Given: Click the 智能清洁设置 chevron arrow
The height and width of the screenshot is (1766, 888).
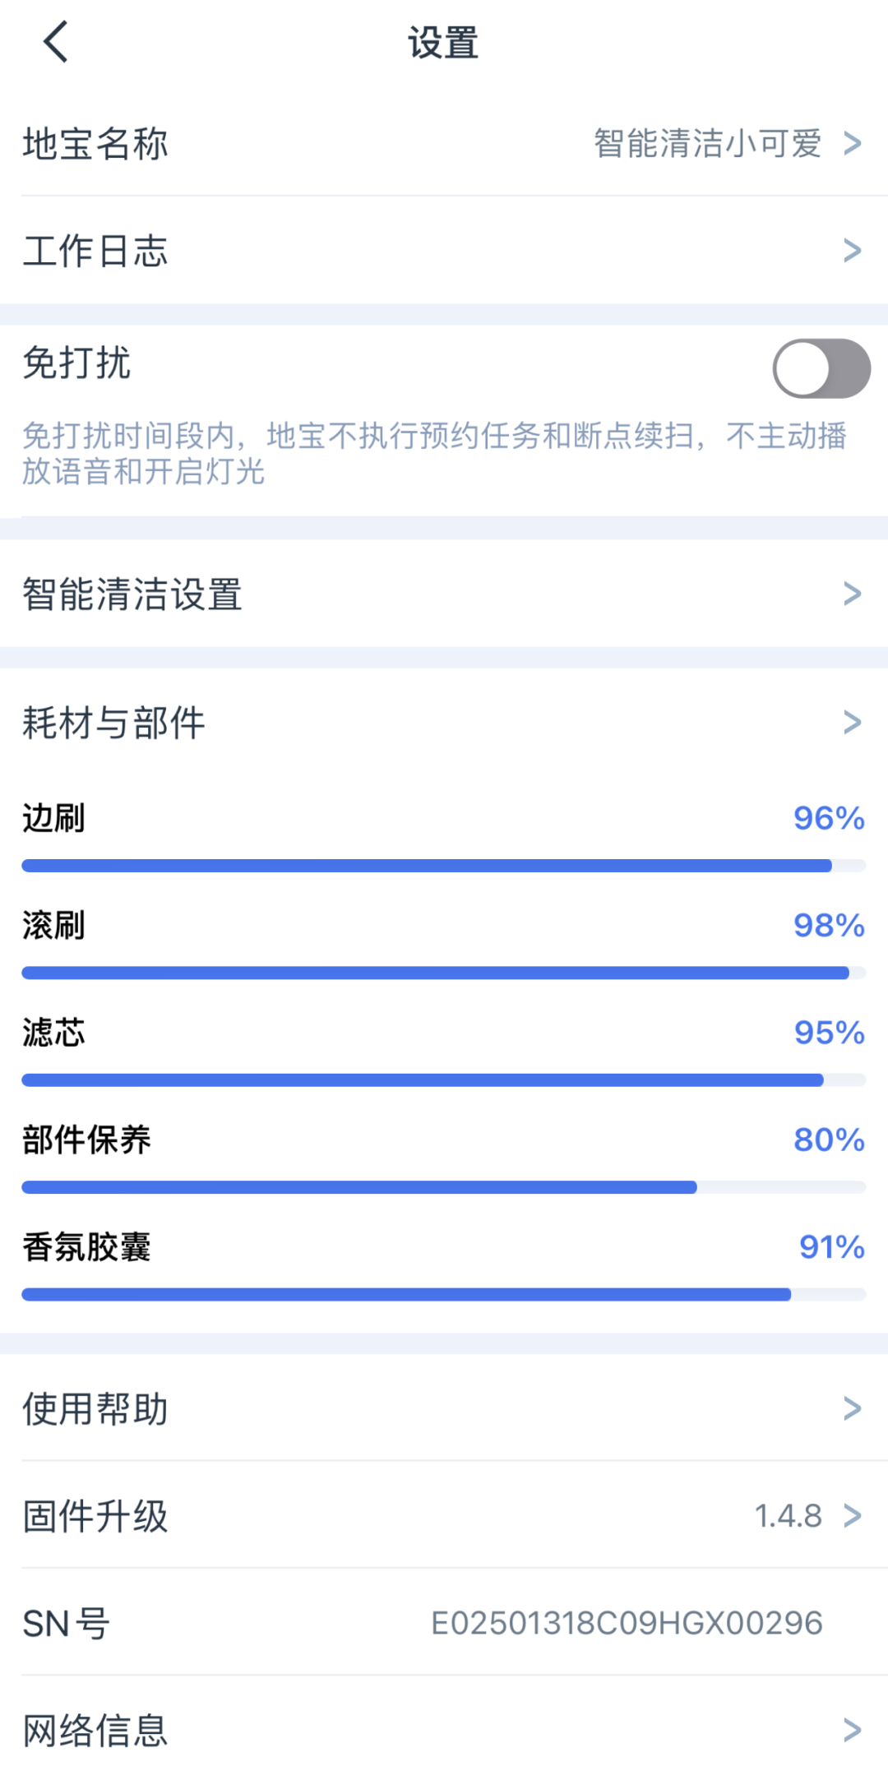Looking at the screenshot, I should click(852, 594).
